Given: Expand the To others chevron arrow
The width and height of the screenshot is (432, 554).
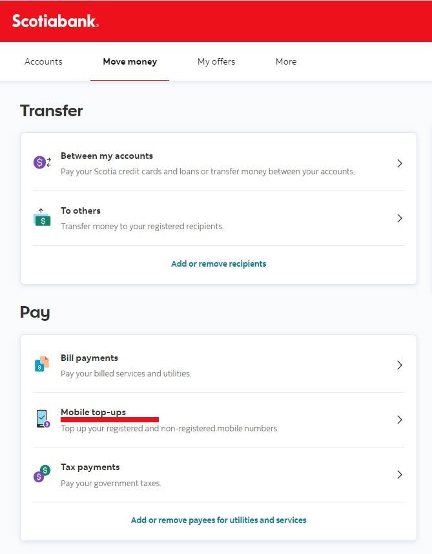Looking at the screenshot, I should coord(400,218).
